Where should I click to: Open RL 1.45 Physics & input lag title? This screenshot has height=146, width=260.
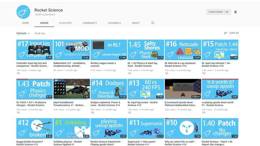tap(143, 64)
